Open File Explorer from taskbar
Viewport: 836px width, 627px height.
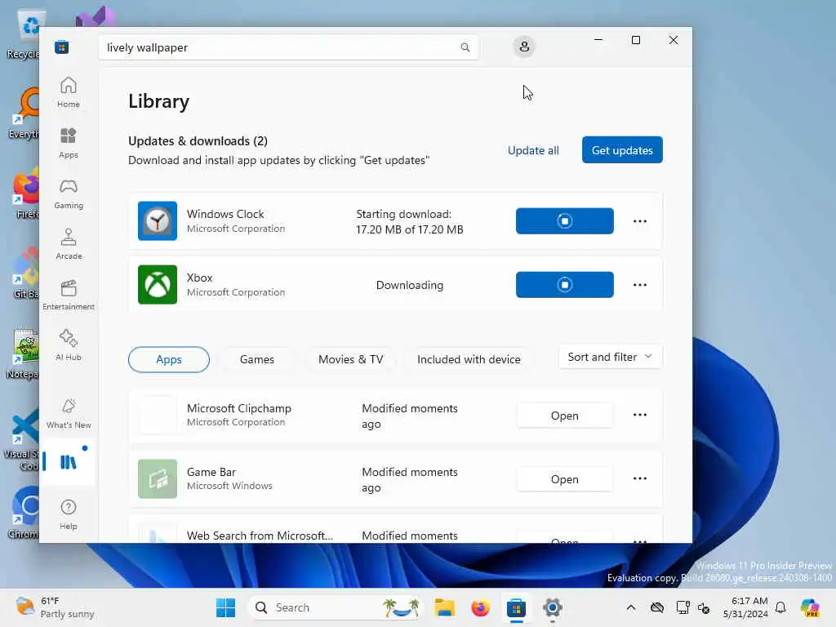[x=444, y=607]
